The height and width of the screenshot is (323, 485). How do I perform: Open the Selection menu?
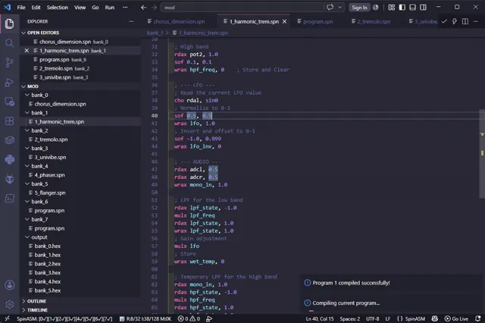point(58,8)
